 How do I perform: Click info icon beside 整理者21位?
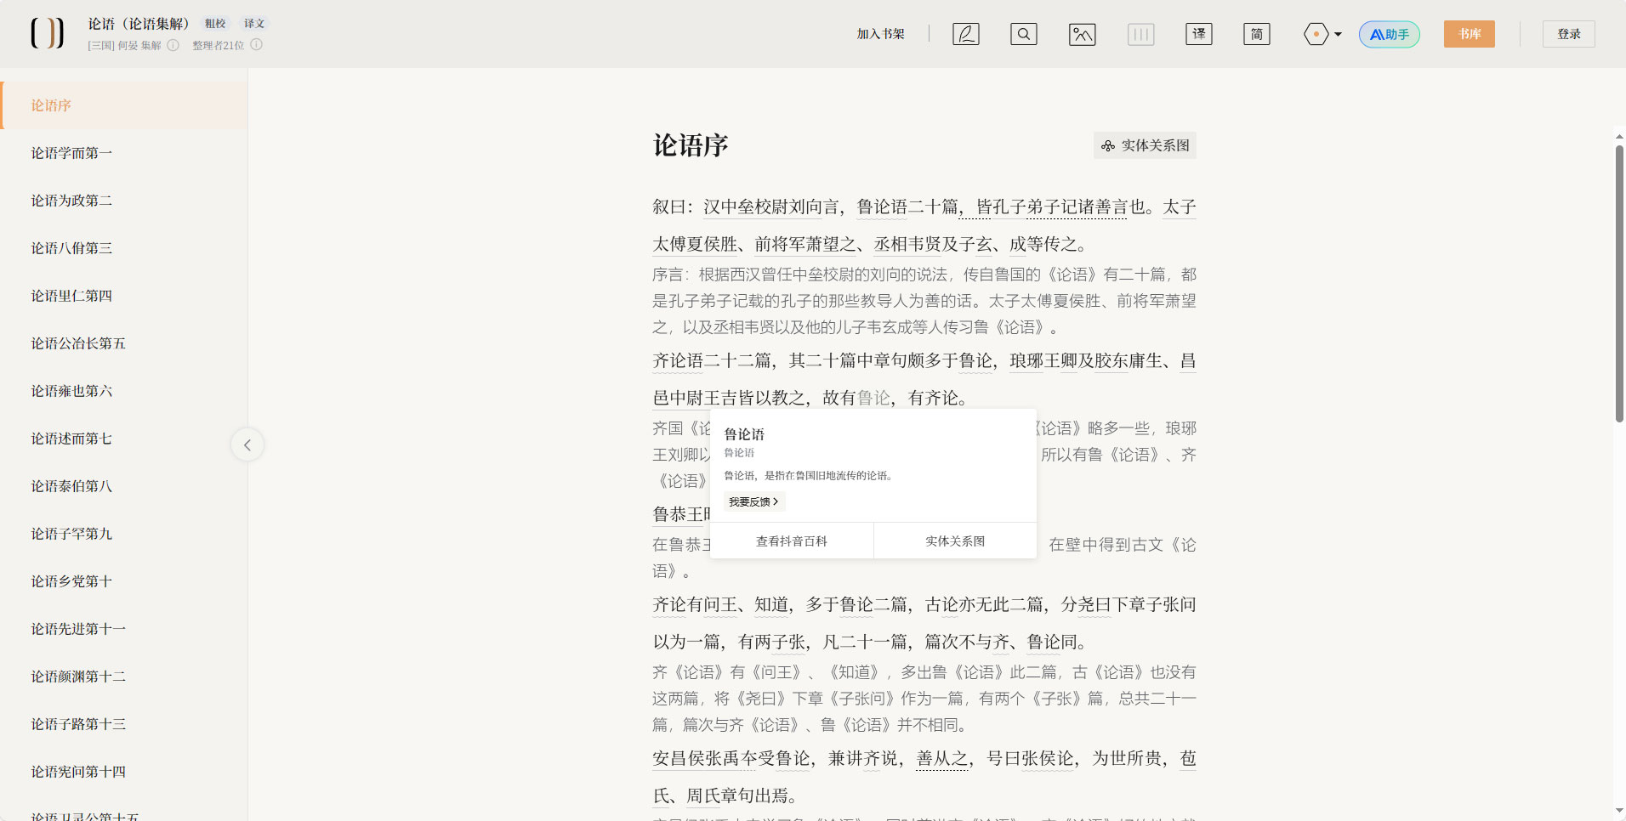257,45
